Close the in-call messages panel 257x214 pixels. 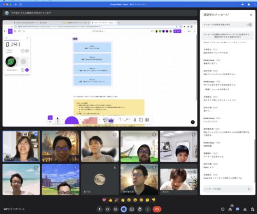pyautogui.click(x=251, y=15)
